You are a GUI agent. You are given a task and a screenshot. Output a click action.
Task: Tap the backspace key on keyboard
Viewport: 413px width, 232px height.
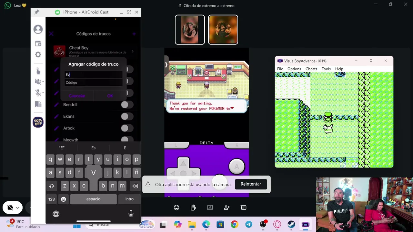coord(135,186)
